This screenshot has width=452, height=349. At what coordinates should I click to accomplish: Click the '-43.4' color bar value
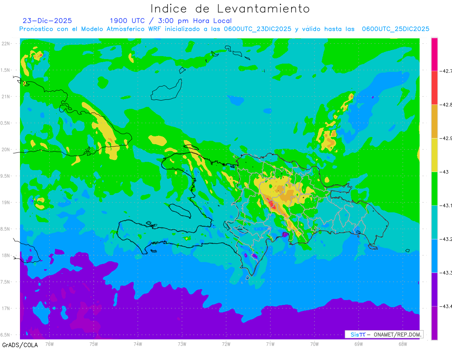(446, 306)
